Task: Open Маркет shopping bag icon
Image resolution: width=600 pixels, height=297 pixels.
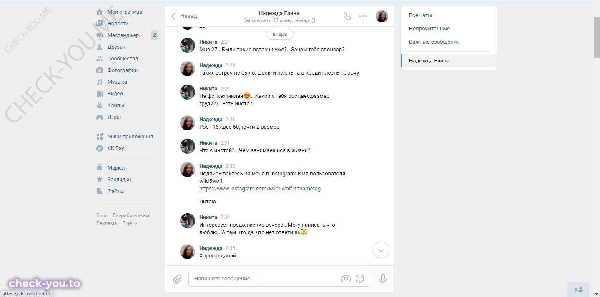Action: click(x=100, y=168)
